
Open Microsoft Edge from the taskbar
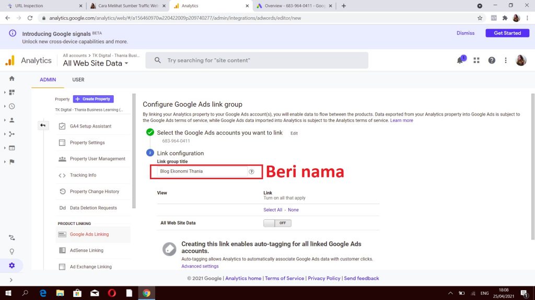coord(43,293)
